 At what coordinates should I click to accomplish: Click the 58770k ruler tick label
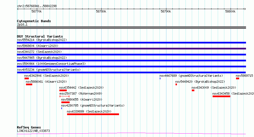pos(37,11)
